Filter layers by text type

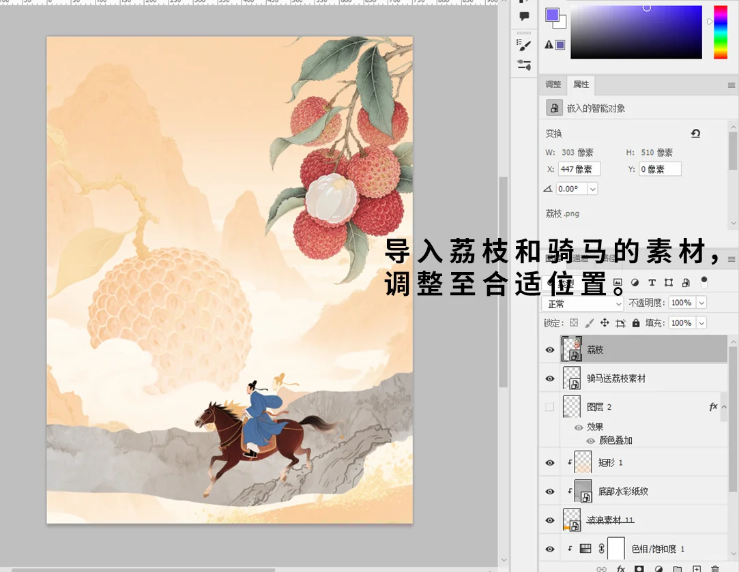pyautogui.click(x=652, y=282)
